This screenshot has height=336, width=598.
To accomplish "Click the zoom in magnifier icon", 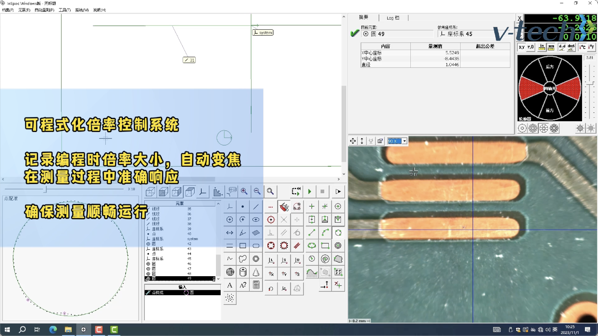I will (x=244, y=192).
